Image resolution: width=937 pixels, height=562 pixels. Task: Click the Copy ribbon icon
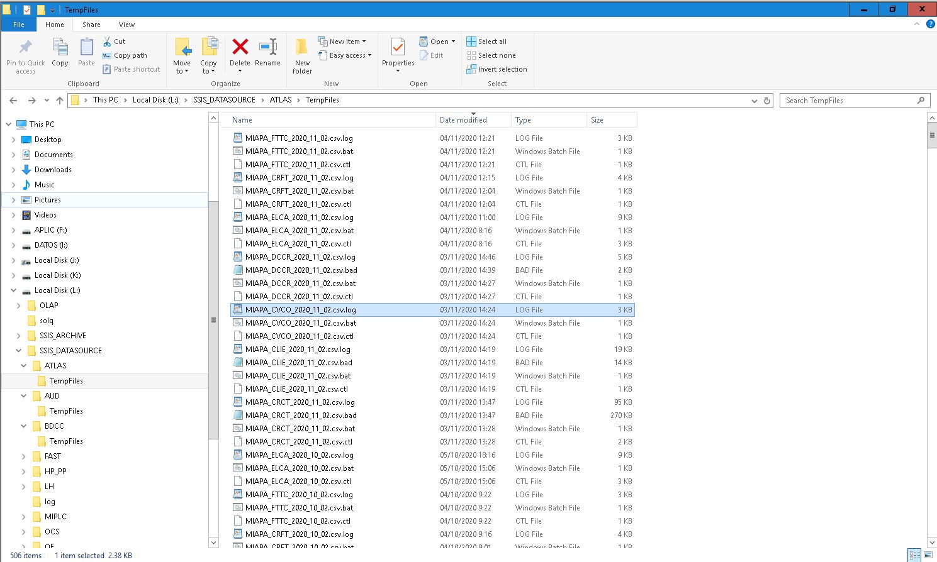click(60, 48)
